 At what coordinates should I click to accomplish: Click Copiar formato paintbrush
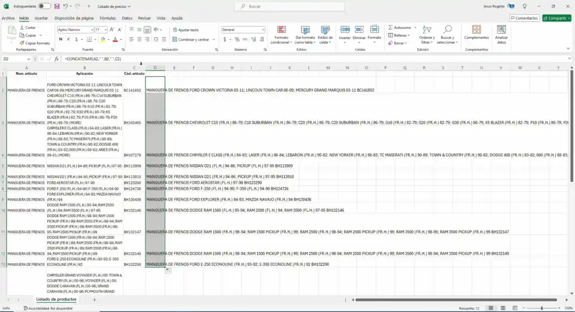click(x=34, y=43)
